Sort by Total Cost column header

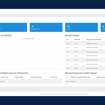[x=77, y=39]
